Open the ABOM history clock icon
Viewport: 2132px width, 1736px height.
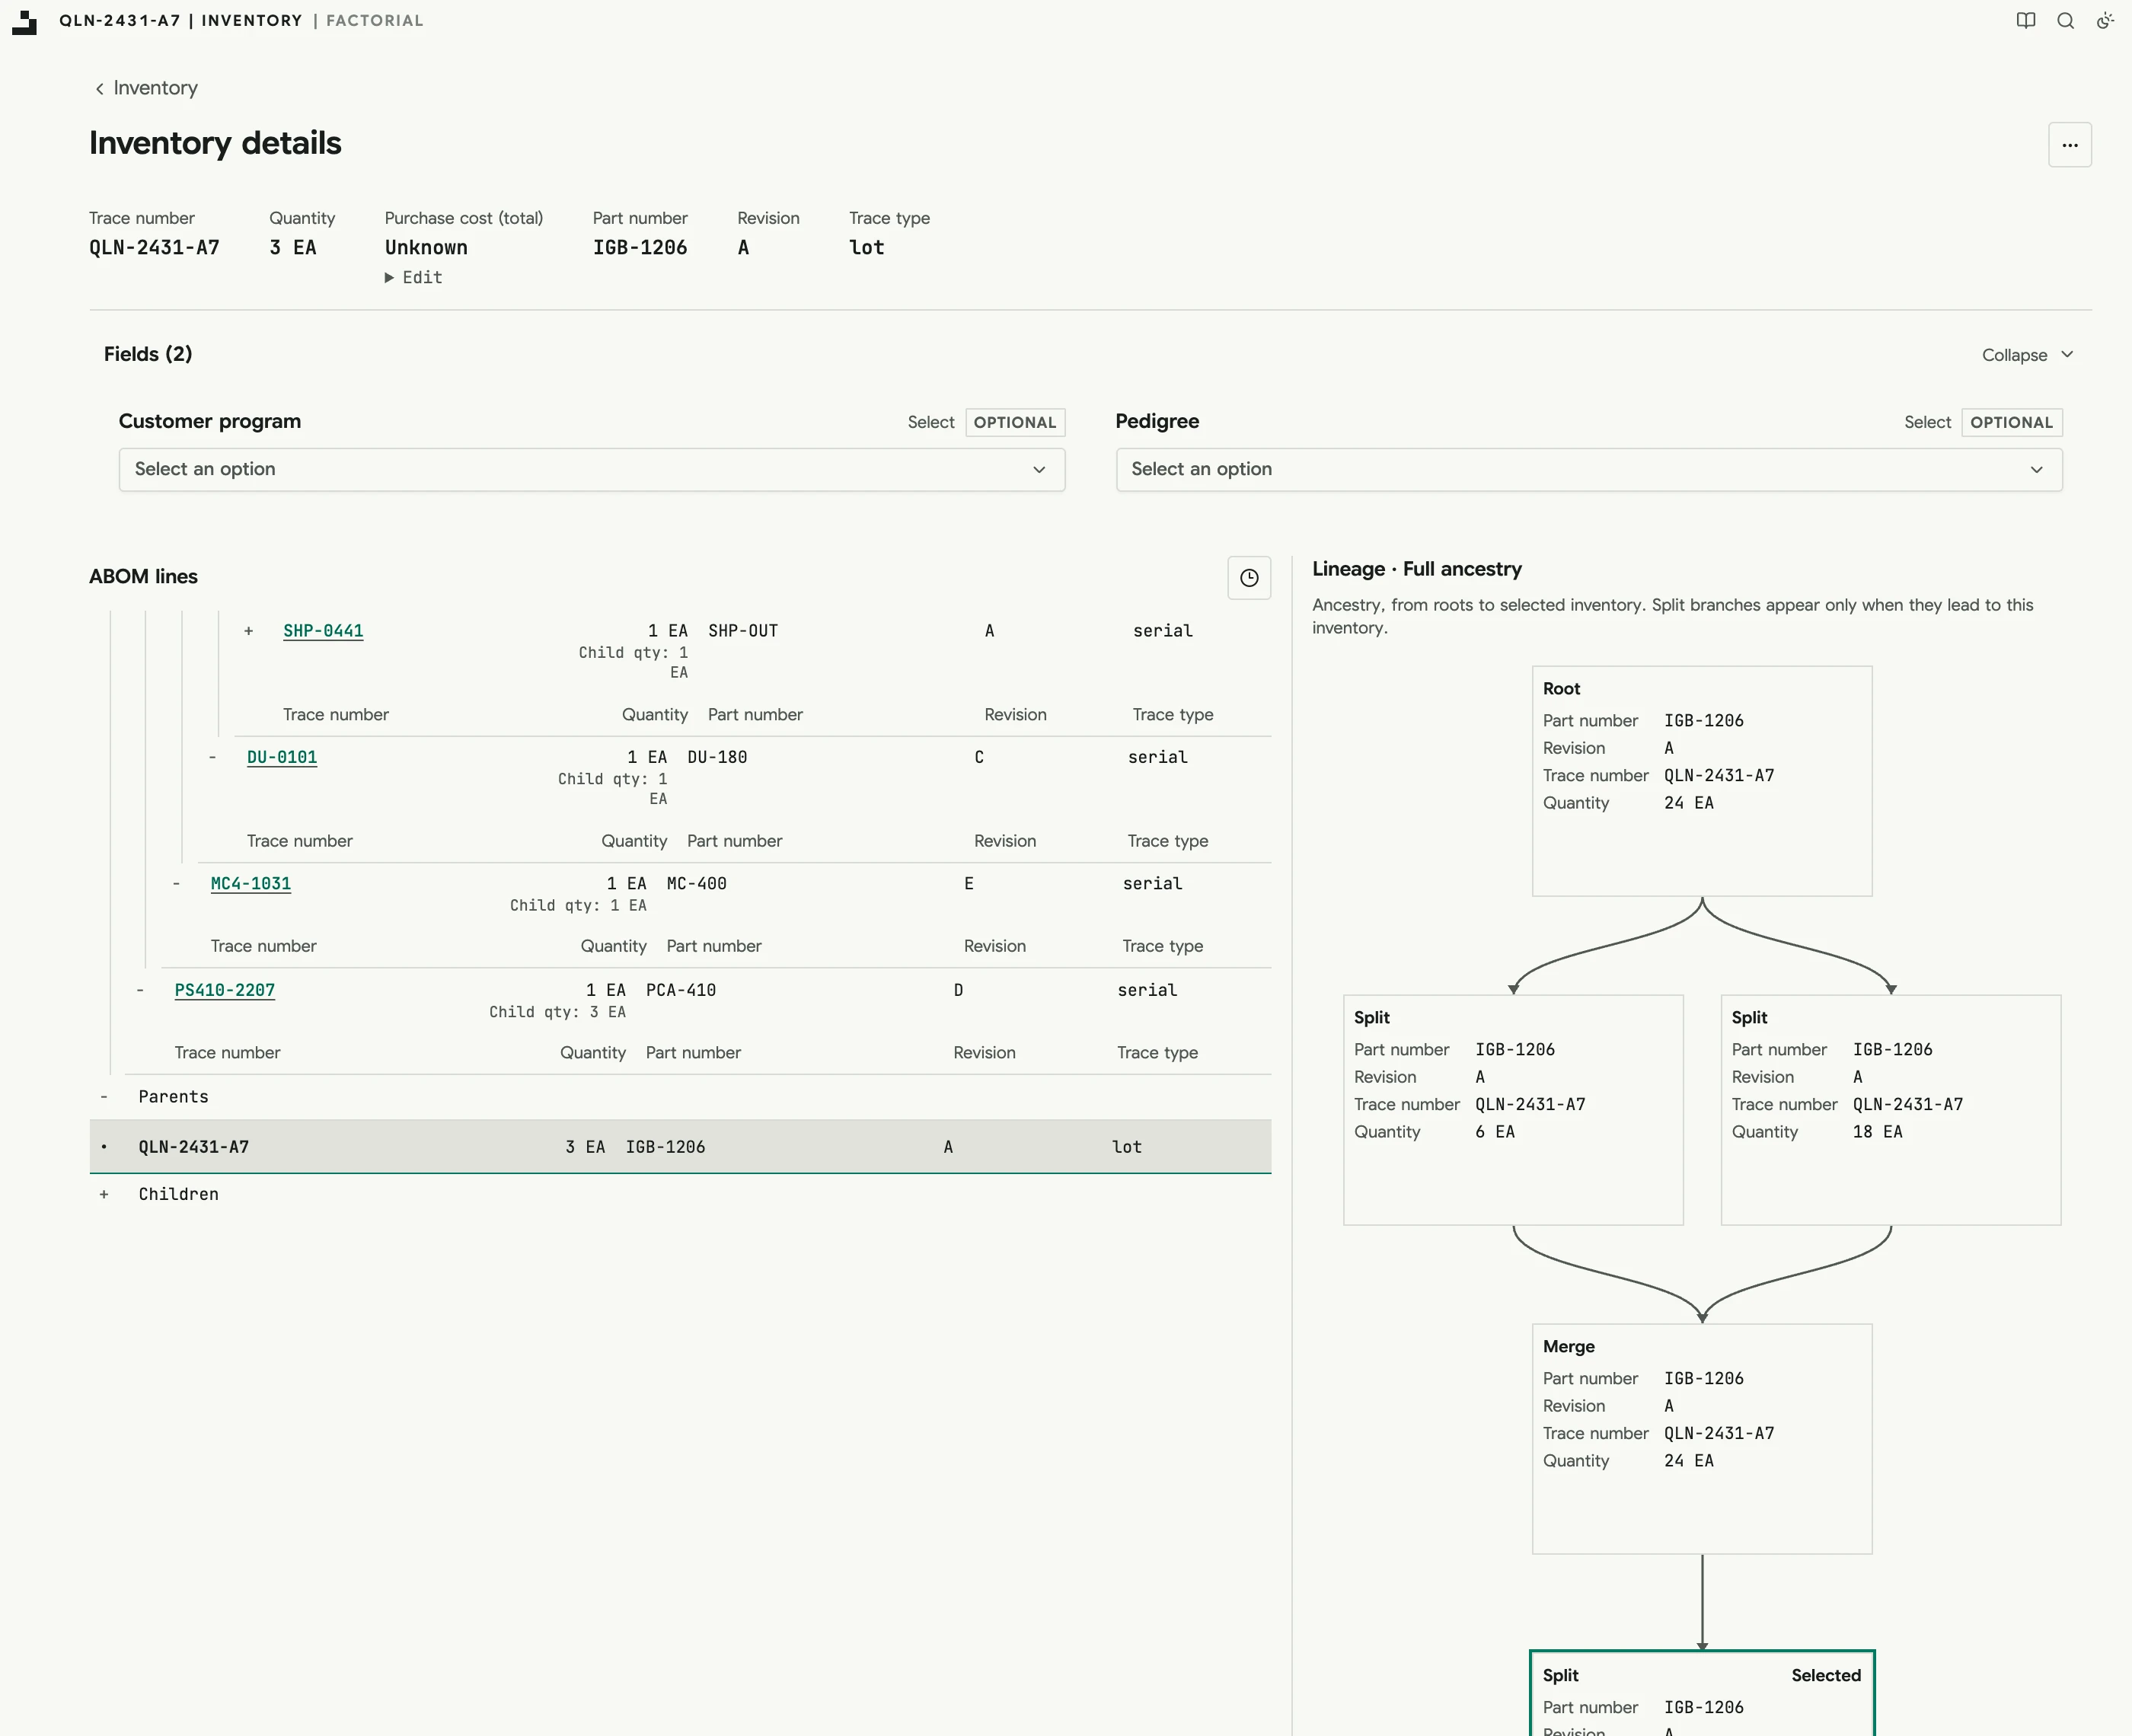(1249, 578)
